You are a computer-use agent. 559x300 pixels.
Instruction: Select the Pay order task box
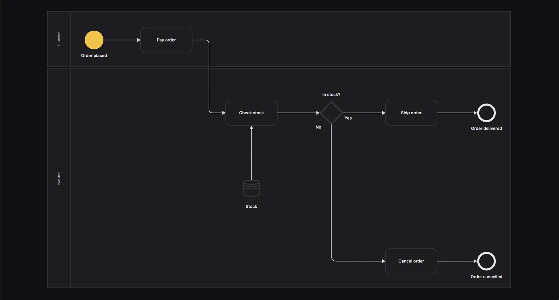tap(166, 40)
